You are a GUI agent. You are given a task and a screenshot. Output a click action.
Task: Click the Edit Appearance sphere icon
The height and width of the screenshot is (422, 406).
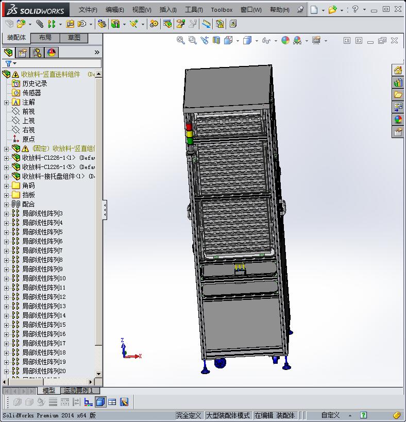285,41
